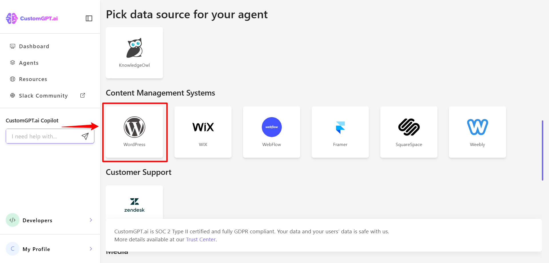The height and width of the screenshot is (263, 549).
Task: Select the 'WebFlow' card label
Action: pyautogui.click(x=272, y=145)
